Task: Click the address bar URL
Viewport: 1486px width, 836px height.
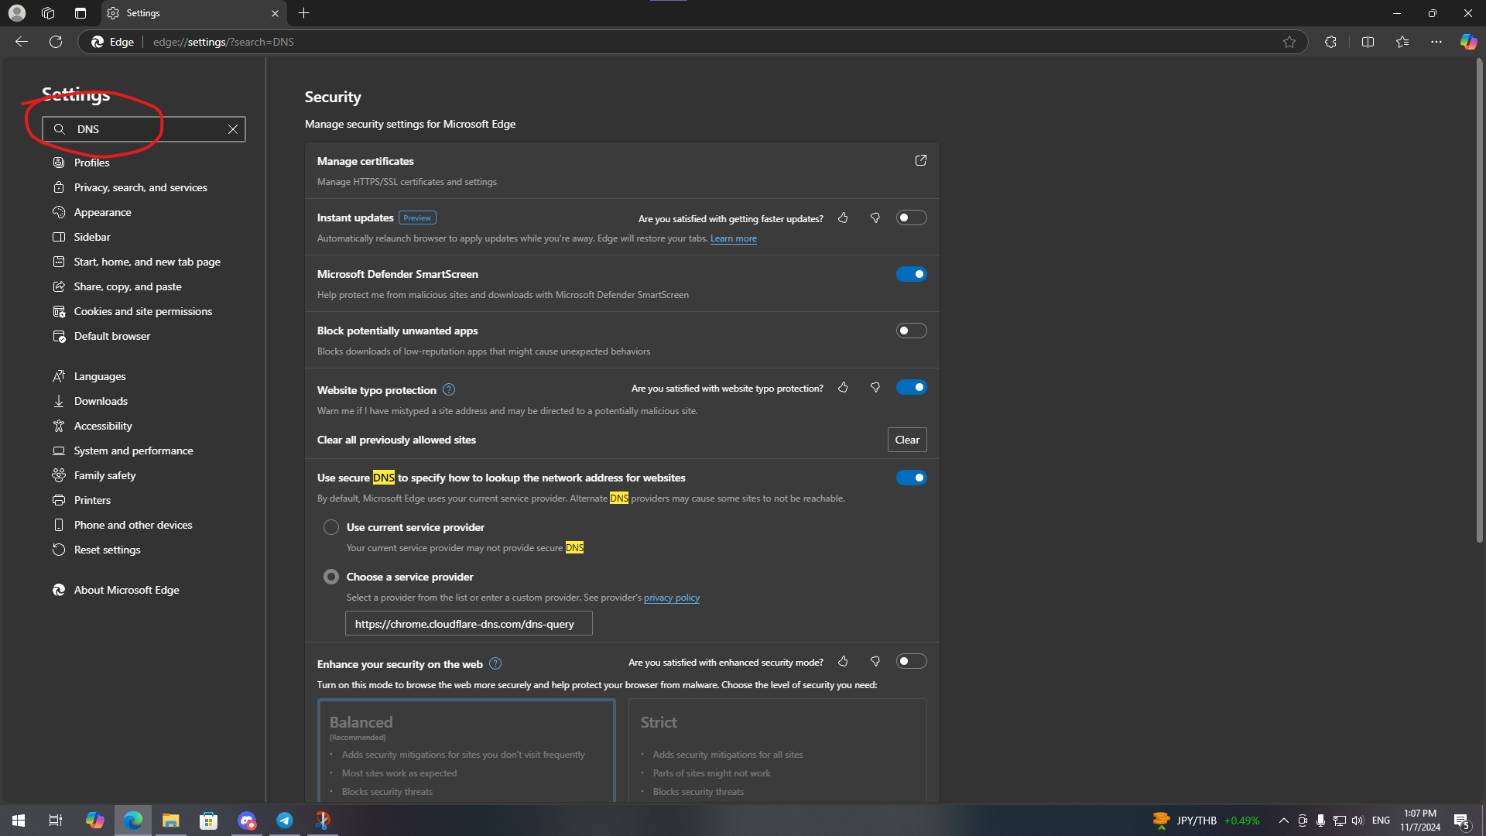Action: pyautogui.click(x=224, y=42)
